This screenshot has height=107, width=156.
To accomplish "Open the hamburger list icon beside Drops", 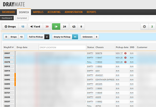I will (x=6, y=37).
